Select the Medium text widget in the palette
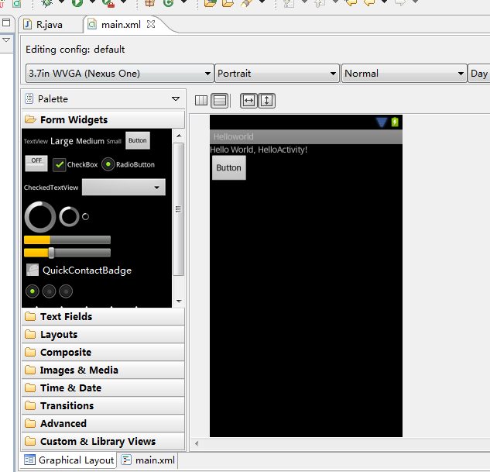This screenshot has height=472, width=490. click(90, 141)
